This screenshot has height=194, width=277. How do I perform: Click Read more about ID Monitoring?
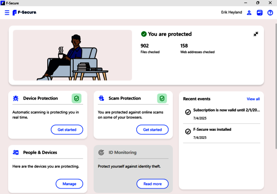(152, 184)
